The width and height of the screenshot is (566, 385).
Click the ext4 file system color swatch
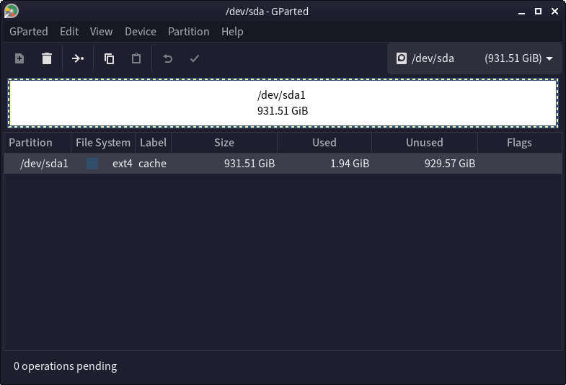coord(92,164)
